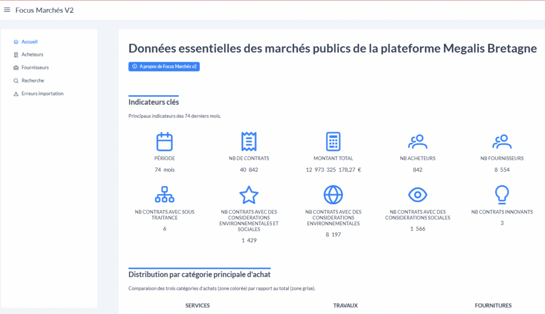Screen dimensions: 545x314
Task: Click the org-chart icon for sous traitance
Action: click(164, 195)
